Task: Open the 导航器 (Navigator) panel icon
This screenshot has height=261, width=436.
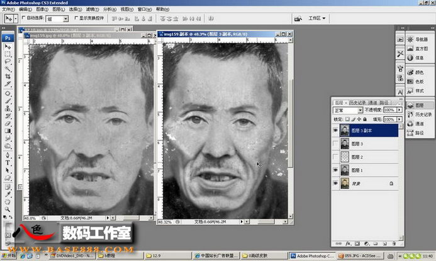Action: [x=413, y=39]
